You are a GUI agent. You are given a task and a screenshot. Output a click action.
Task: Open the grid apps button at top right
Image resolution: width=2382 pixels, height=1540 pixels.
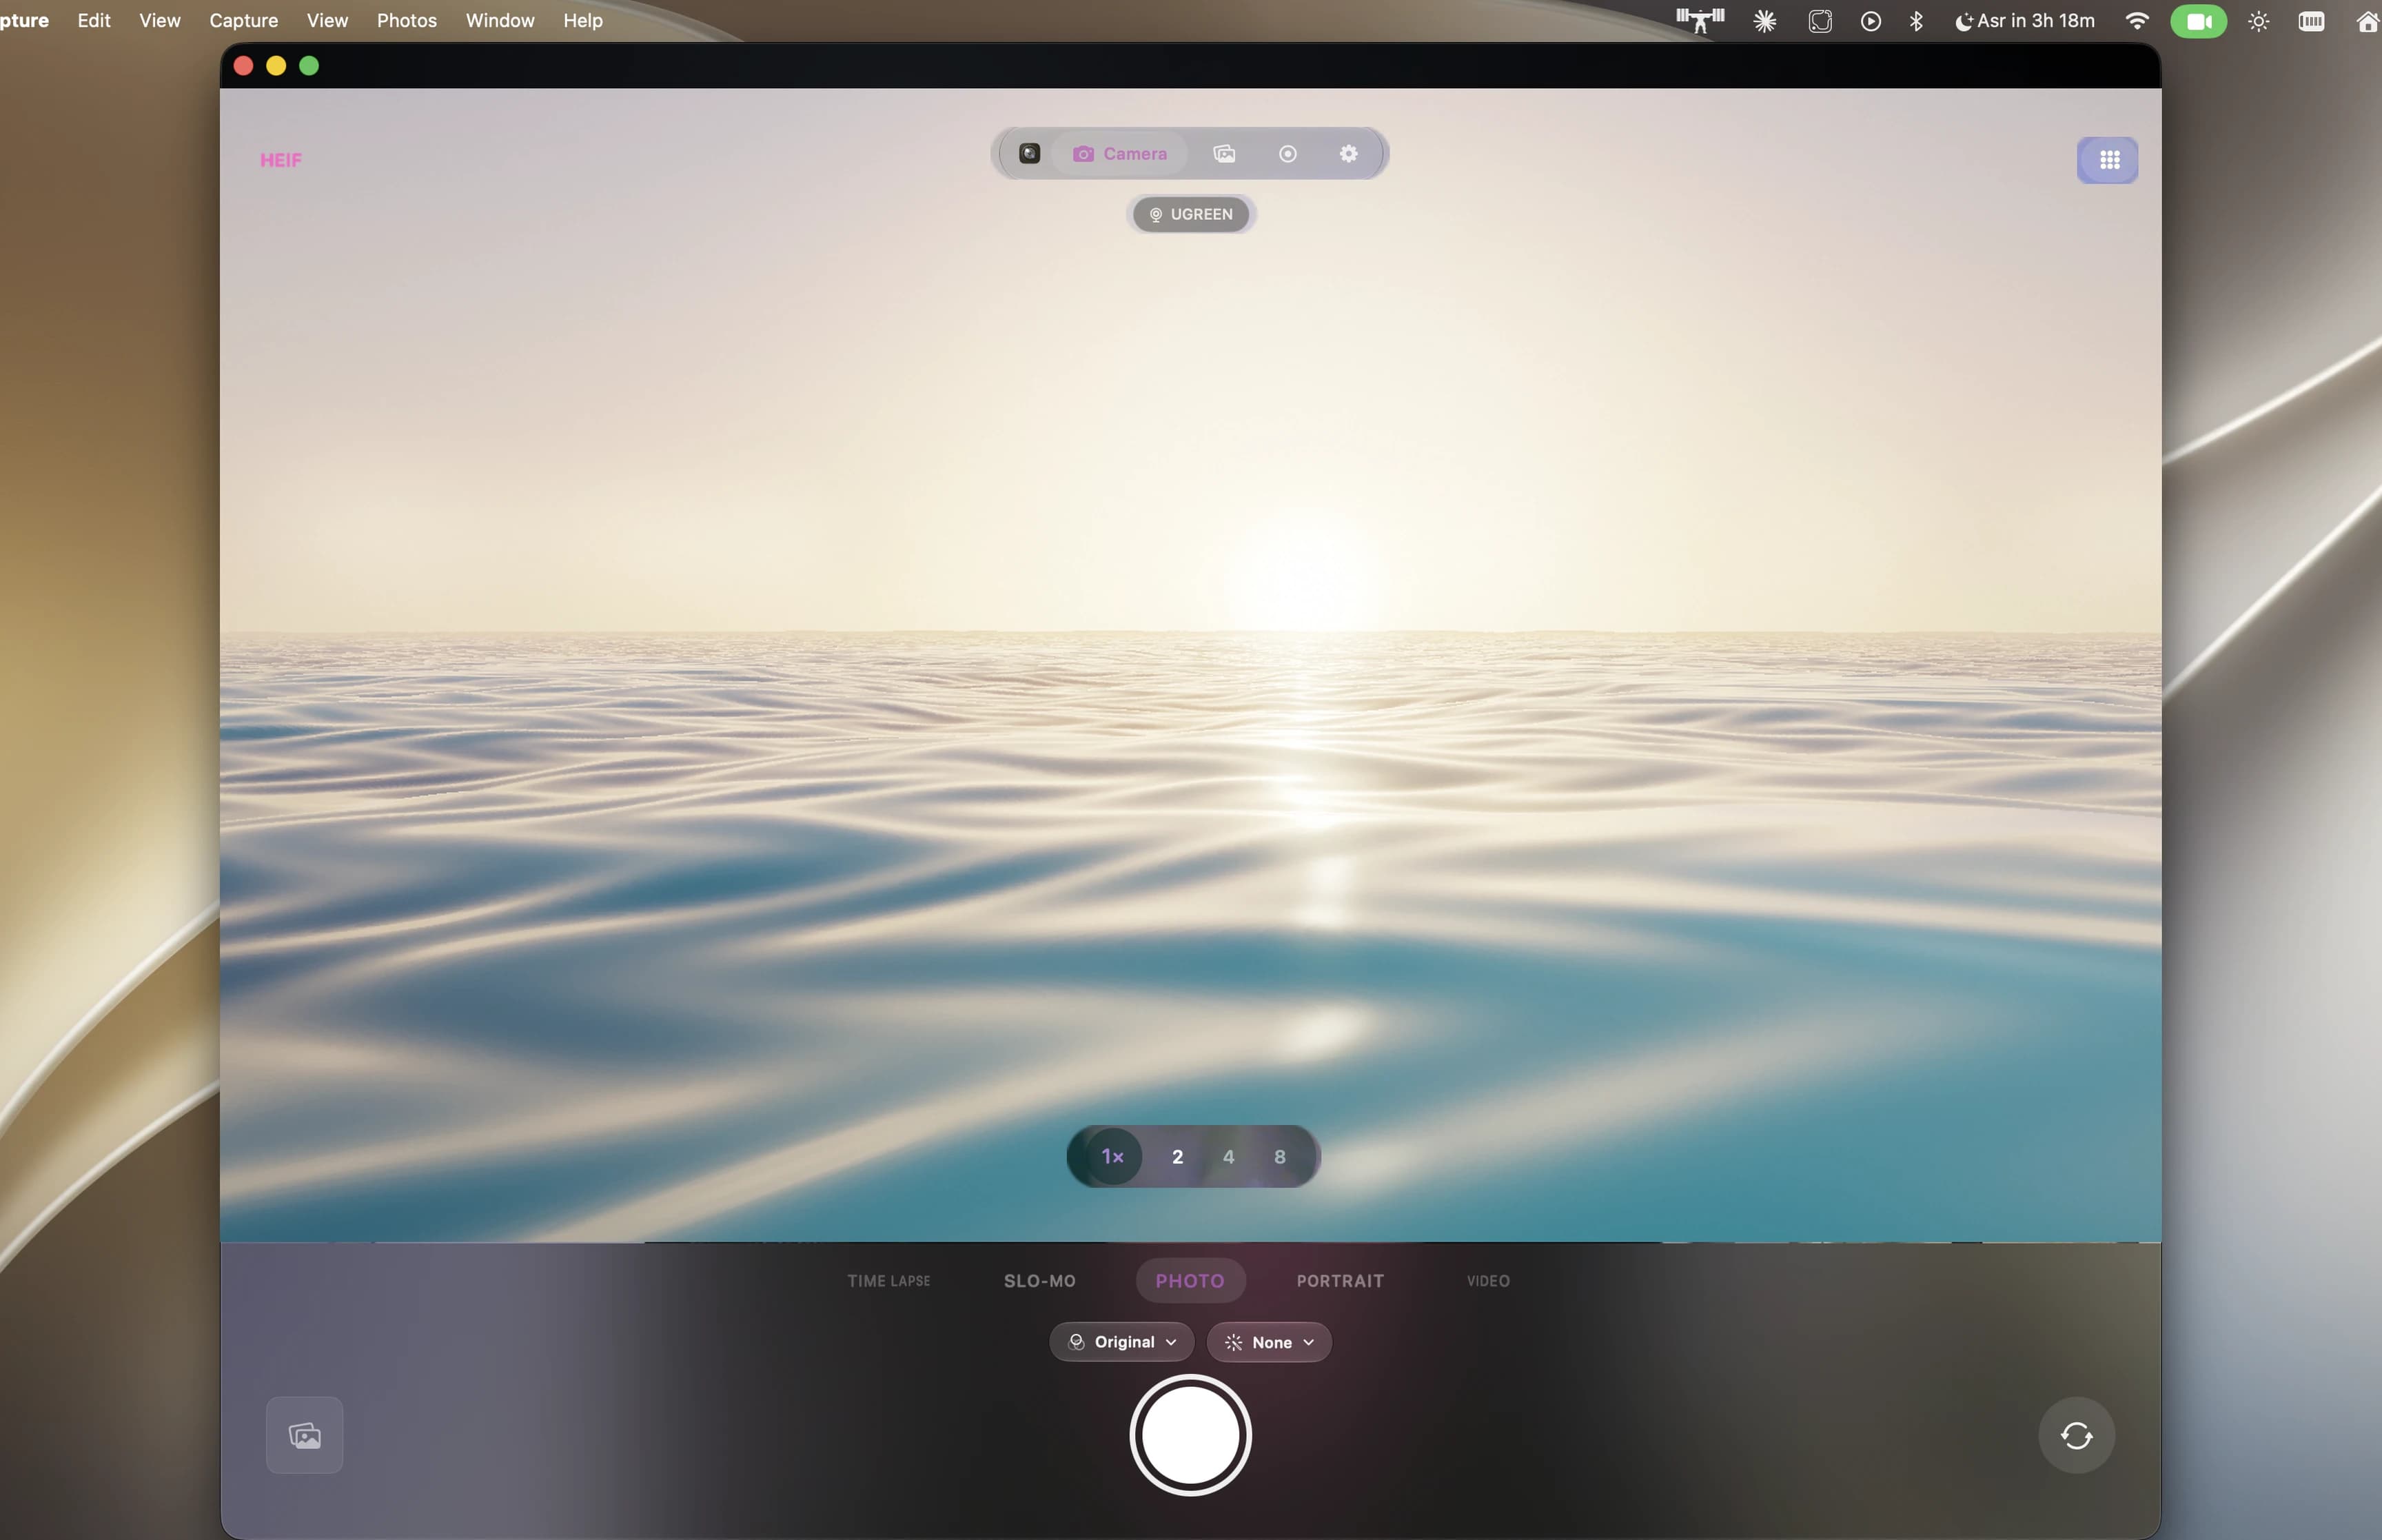click(2108, 160)
